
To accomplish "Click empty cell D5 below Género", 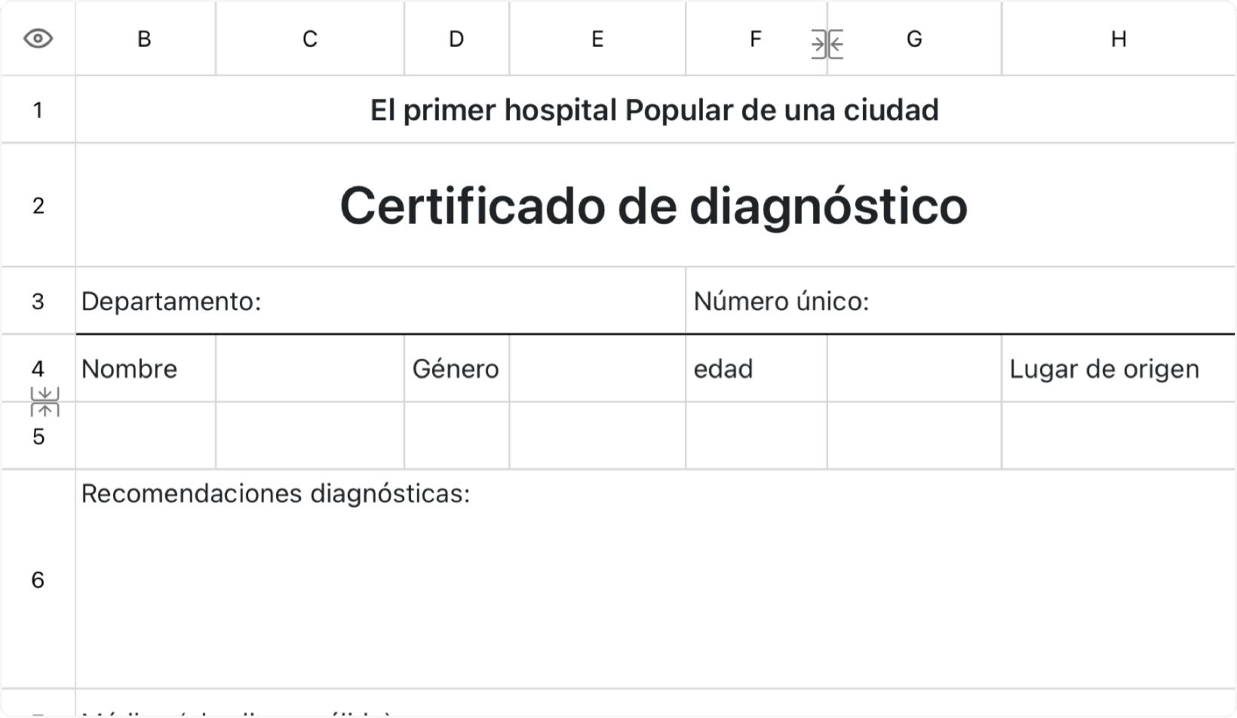I will pos(456,436).
